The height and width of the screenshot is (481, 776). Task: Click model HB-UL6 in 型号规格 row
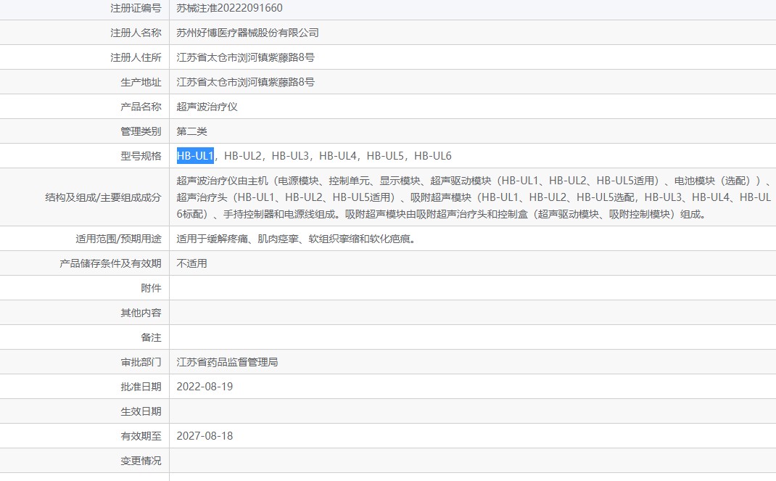click(433, 156)
